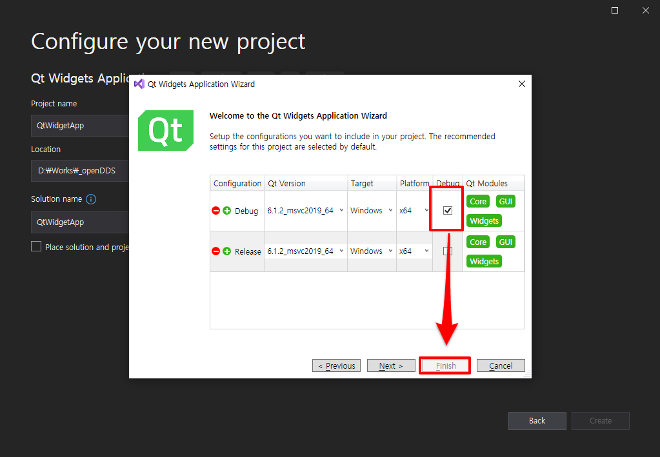Click Finish to complete the wizard
The height and width of the screenshot is (457, 660).
pos(446,365)
